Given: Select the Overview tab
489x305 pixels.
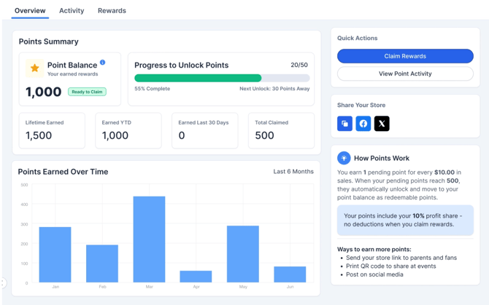Looking at the screenshot, I should pyautogui.click(x=30, y=11).
